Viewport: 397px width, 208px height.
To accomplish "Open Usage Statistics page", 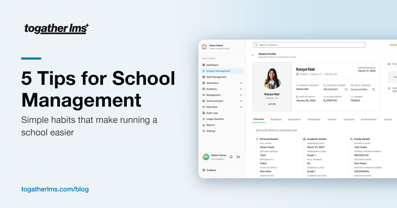I will click(x=222, y=119).
